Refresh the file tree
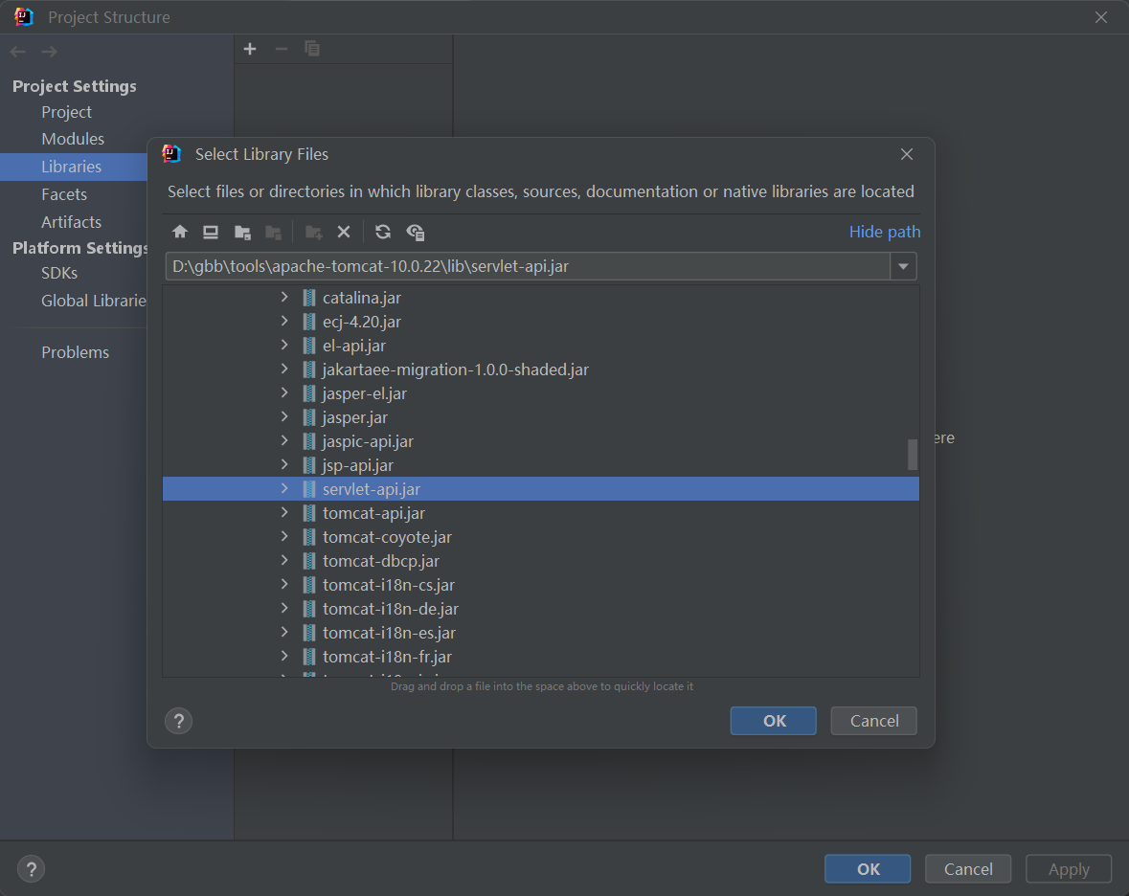 pos(383,232)
